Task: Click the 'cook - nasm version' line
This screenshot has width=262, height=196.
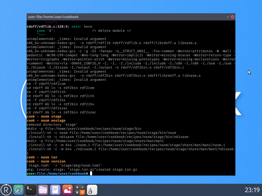Action: (46, 161)
